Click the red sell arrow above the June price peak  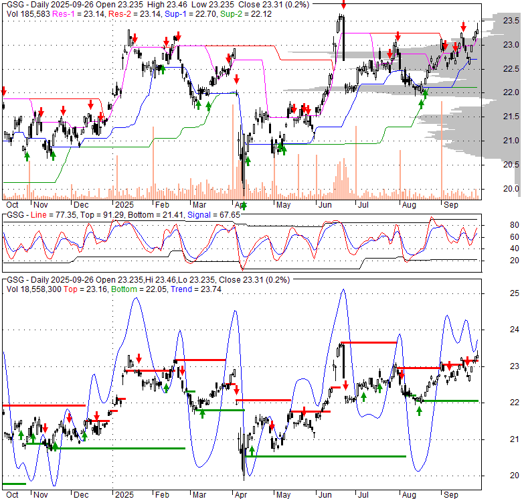tap(343, 4)
